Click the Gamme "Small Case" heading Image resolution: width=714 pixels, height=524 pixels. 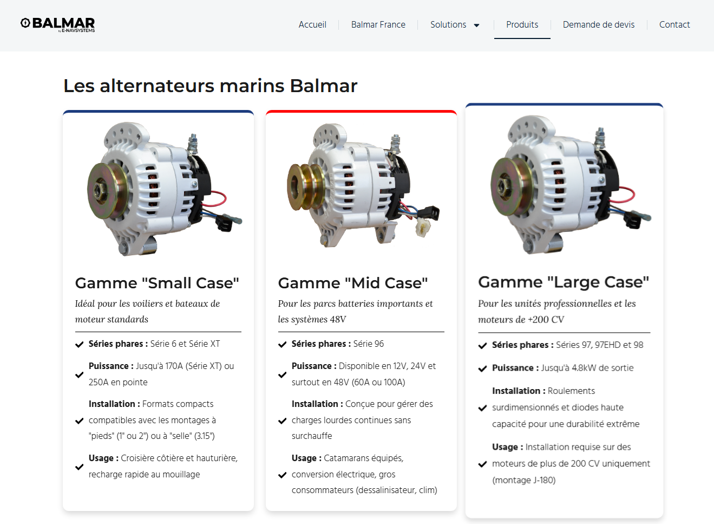pos(157,283)
